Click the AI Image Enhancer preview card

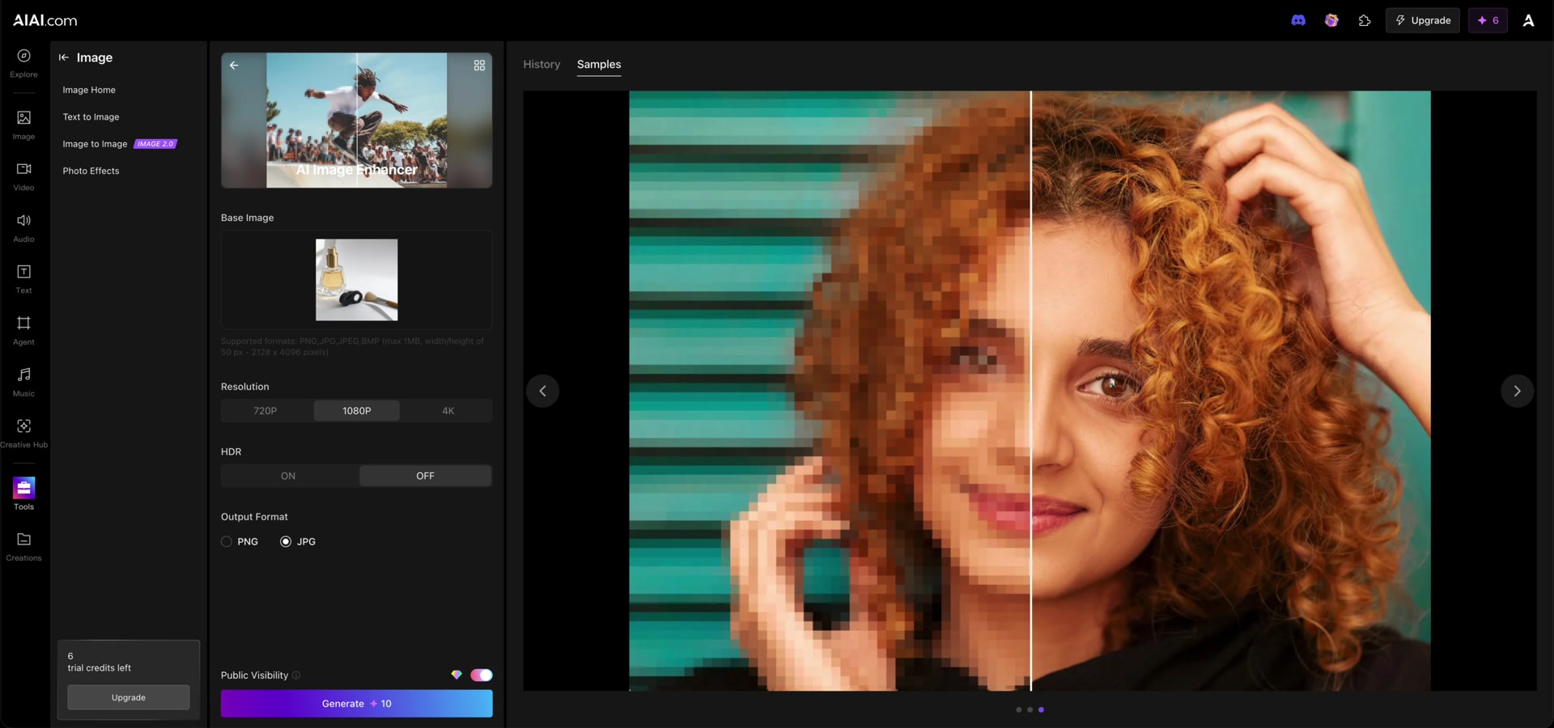tap(357, 121)
